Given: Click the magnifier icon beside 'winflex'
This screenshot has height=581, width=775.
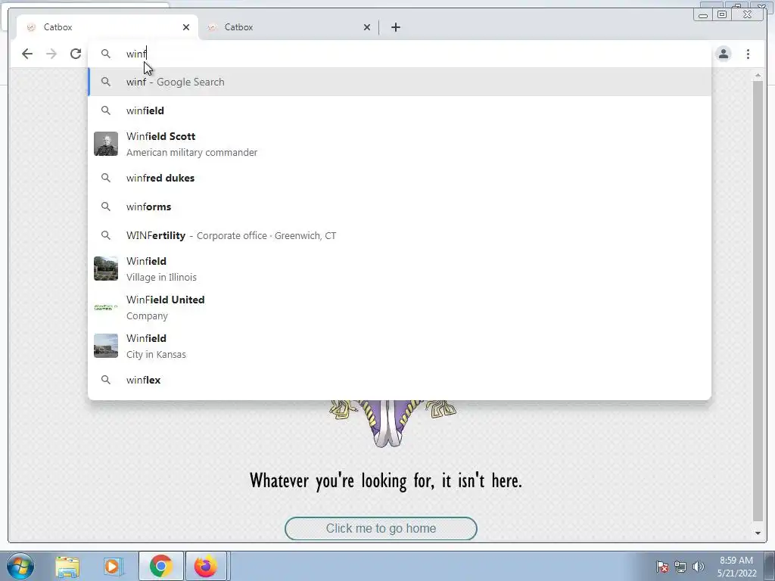Looking at the screenshot, I should pyautogui.click(x=106, y=380).
